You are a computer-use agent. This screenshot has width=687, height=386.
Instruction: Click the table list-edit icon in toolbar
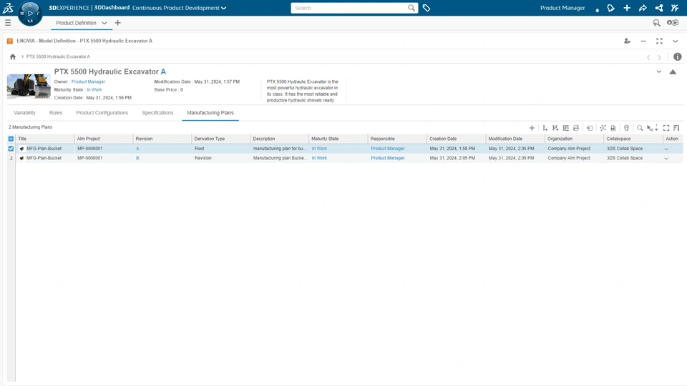tap(565, 128)
